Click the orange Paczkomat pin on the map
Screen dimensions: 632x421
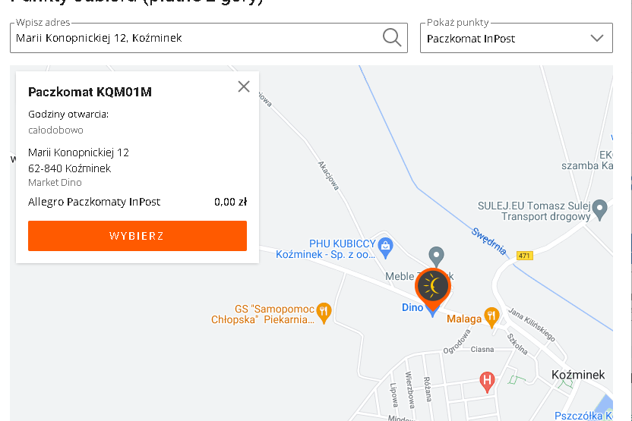433,289
